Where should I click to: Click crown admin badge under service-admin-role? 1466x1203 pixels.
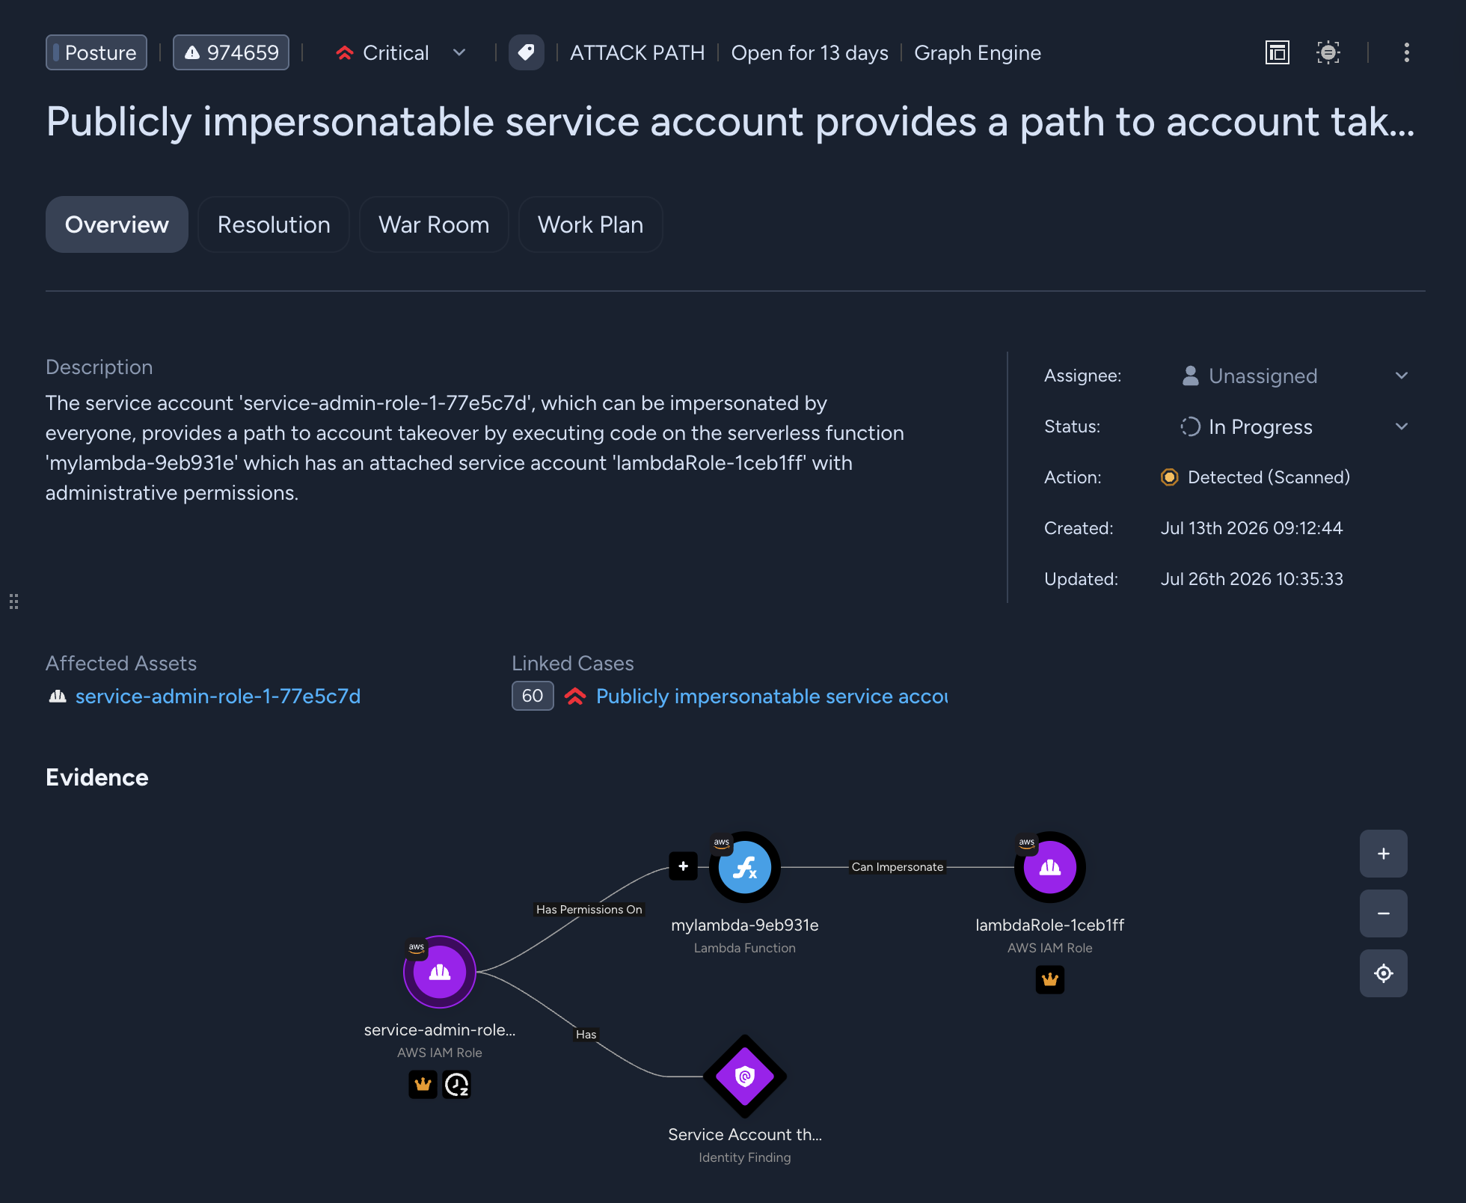[423, 1084]
